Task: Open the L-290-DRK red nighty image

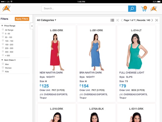Action: pos(57,52)
